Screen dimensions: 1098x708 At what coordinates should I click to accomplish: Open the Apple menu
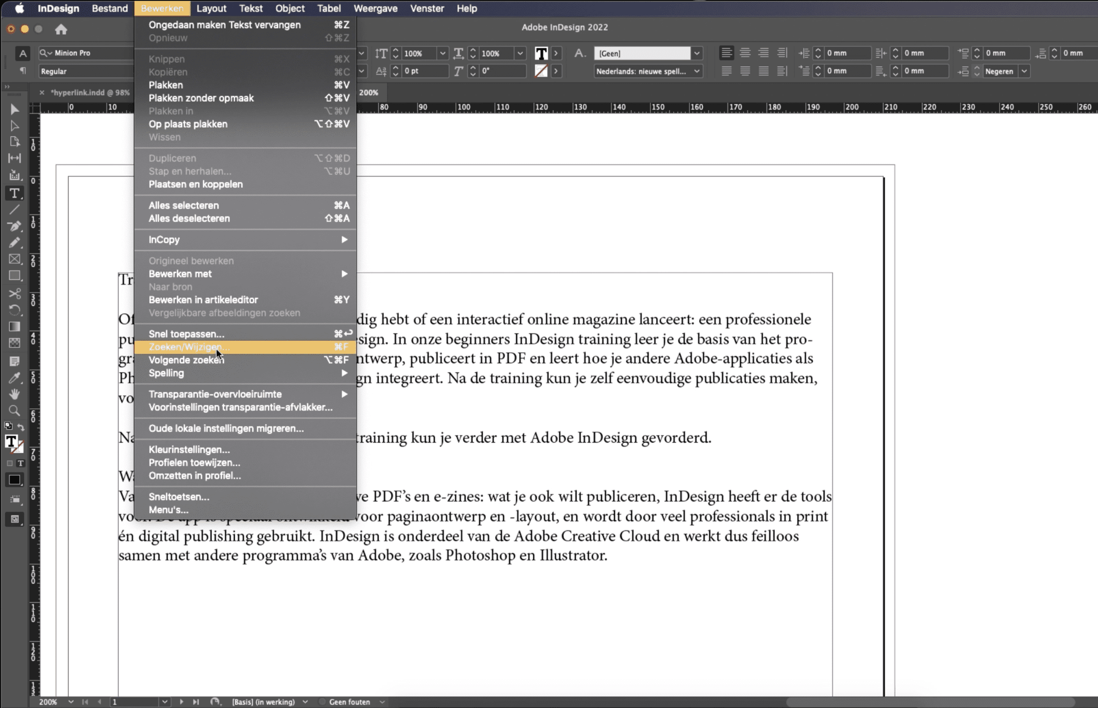pyautogui.click(x=19, y=8)
